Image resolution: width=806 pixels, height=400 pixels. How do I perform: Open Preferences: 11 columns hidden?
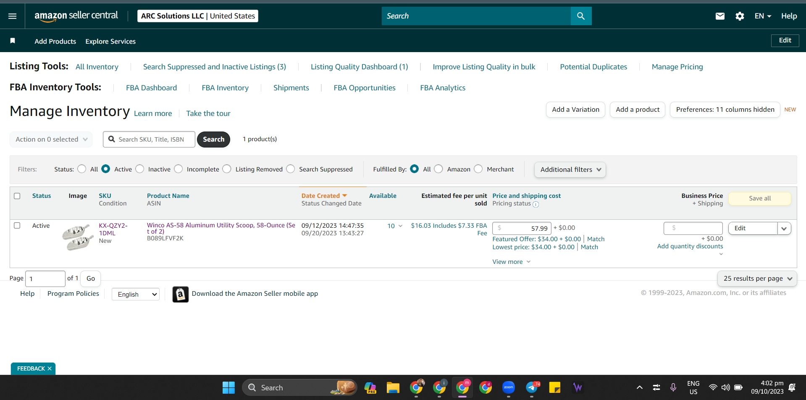[x=725, y=110]
